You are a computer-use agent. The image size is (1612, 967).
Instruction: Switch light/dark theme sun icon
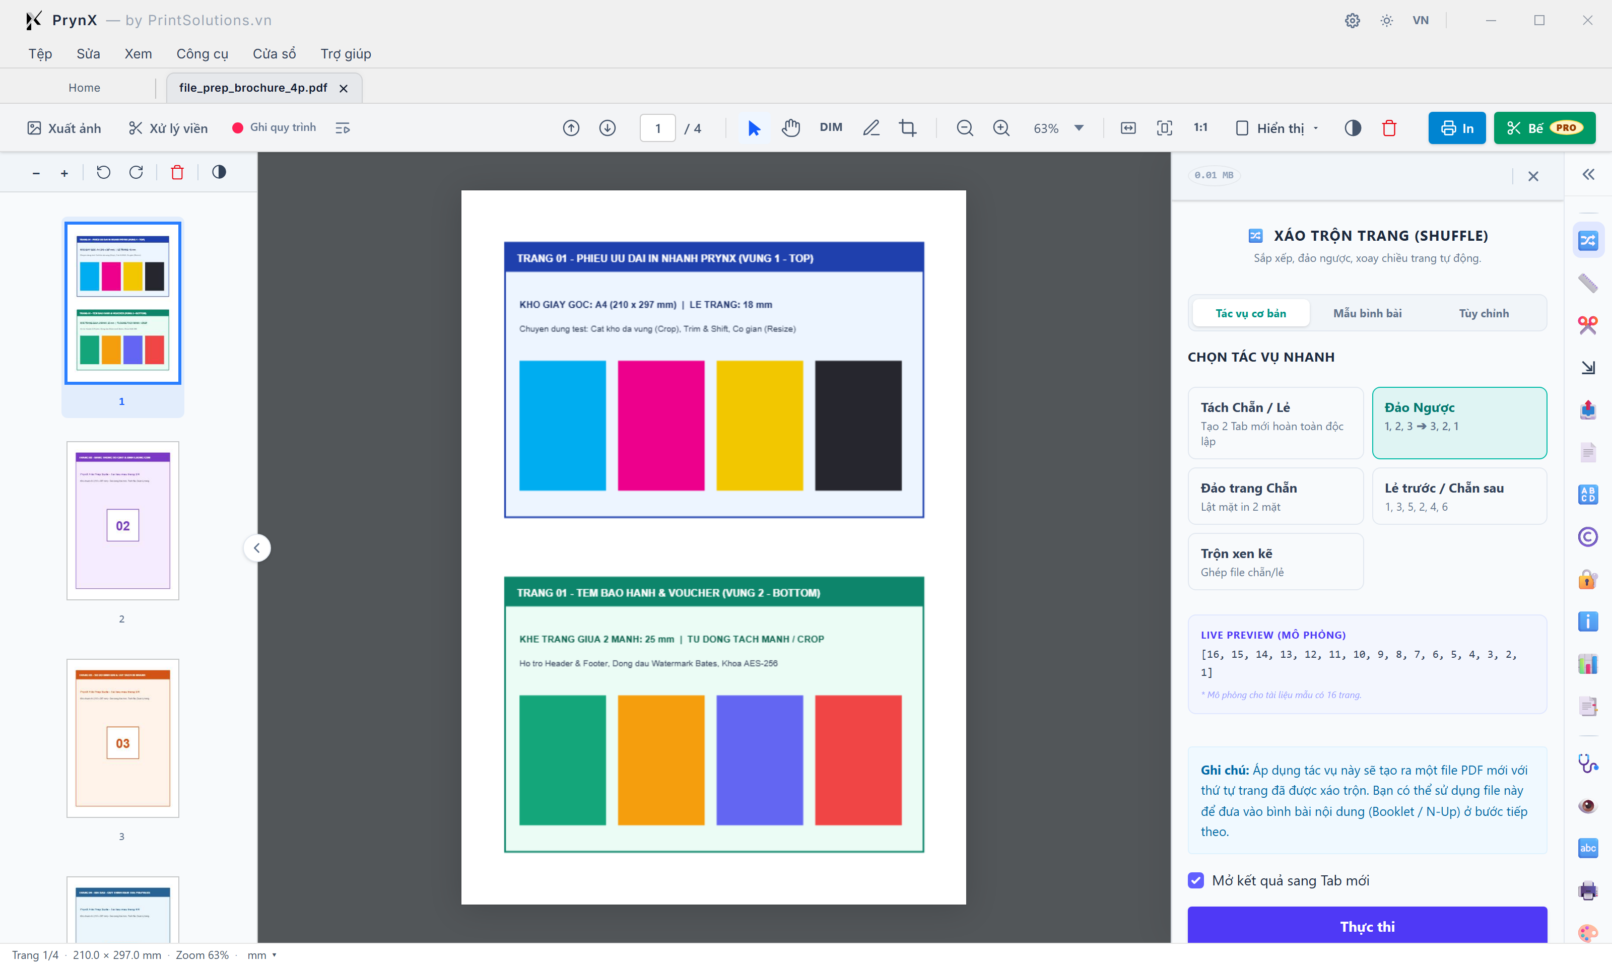click(x=1386, y=20)
